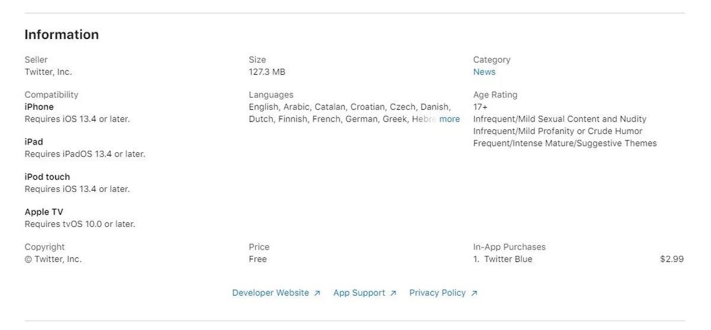Click the $2.99 in-app purchase price
Image resolution: width=711 pixels, height=330 pixels.
tap(671, 259)
